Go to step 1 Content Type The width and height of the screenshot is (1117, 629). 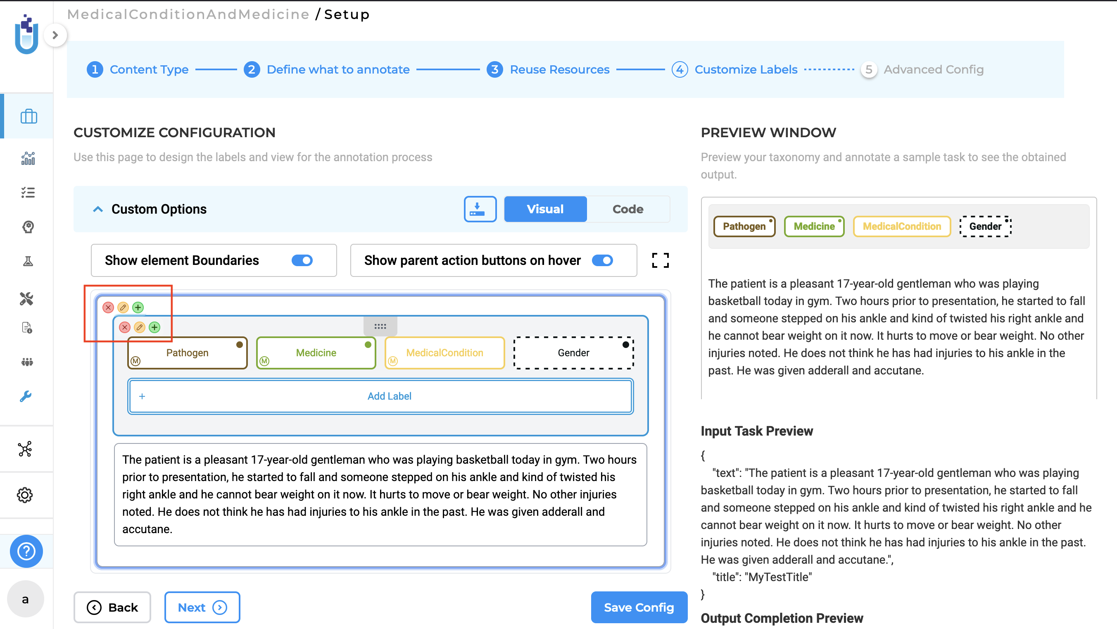(138, 69)
